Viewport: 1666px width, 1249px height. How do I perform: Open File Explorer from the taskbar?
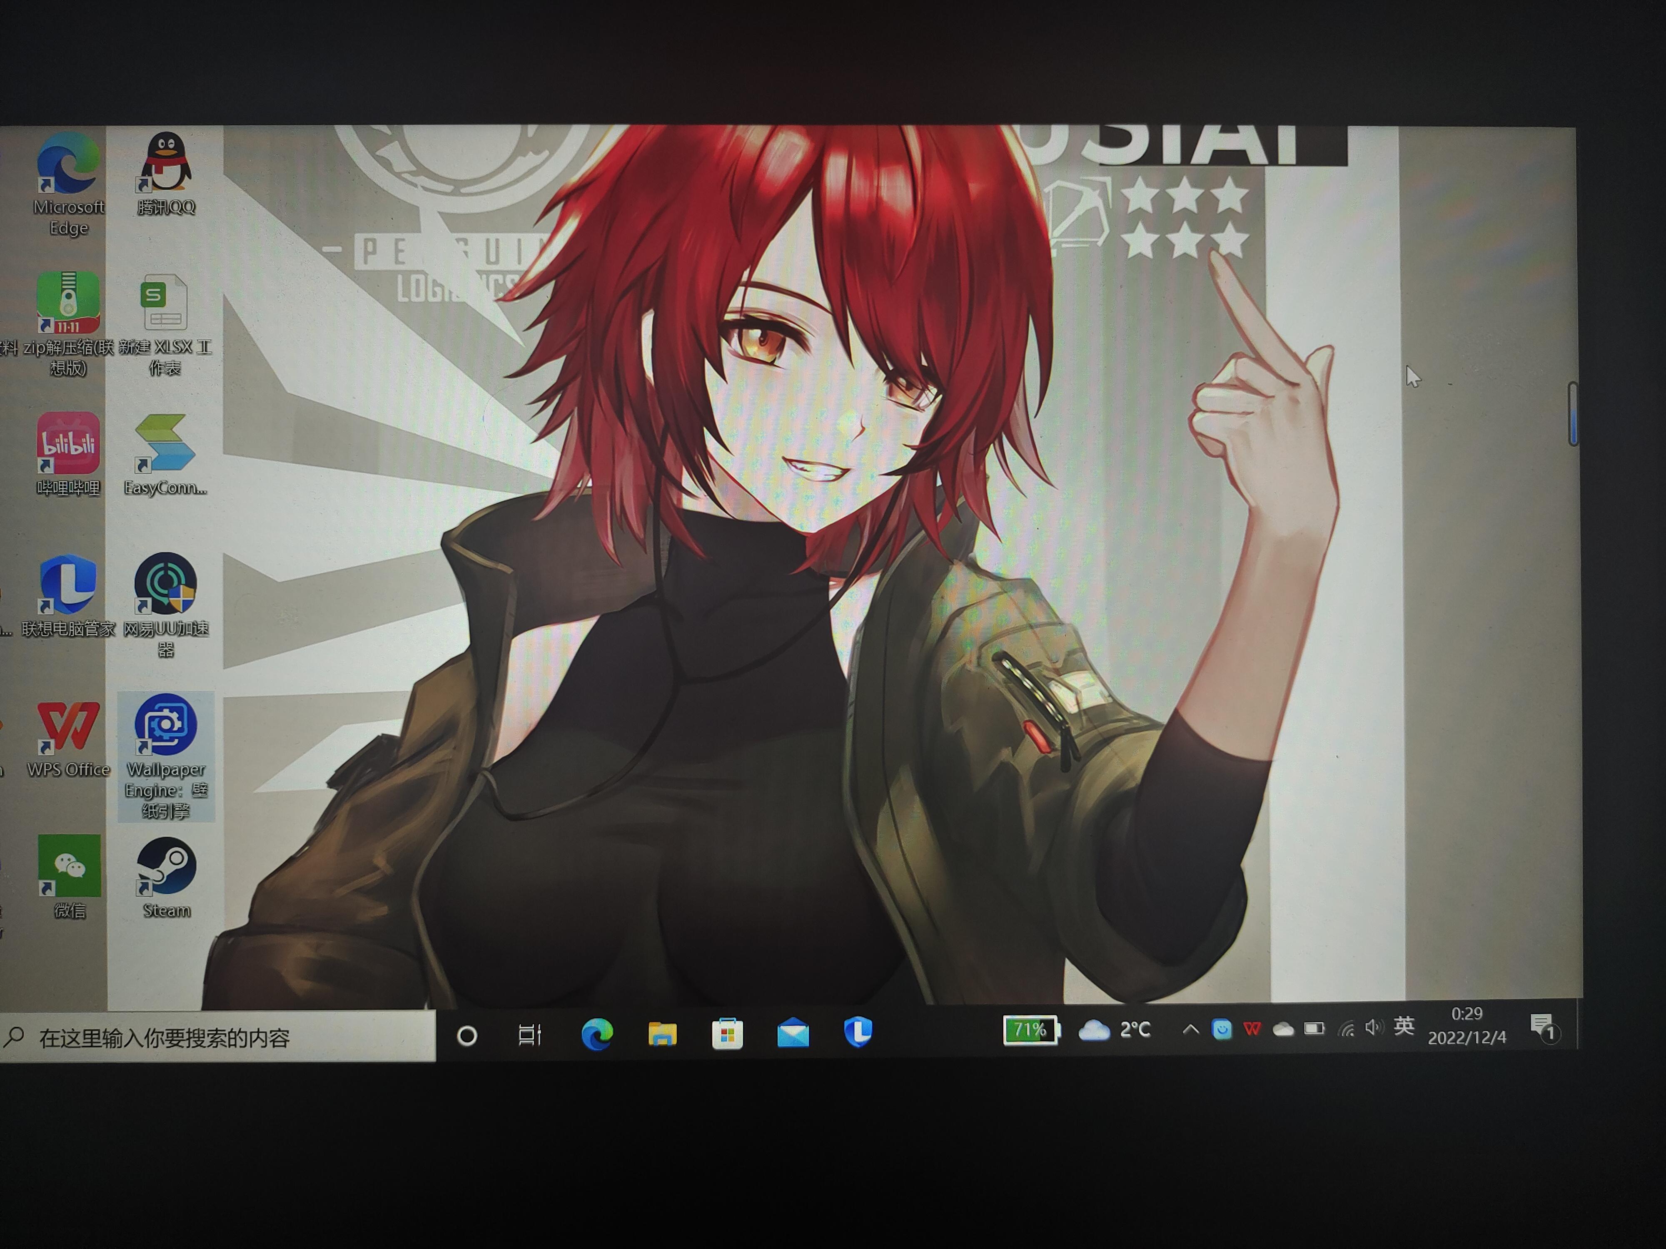(x=662, y=1034)
